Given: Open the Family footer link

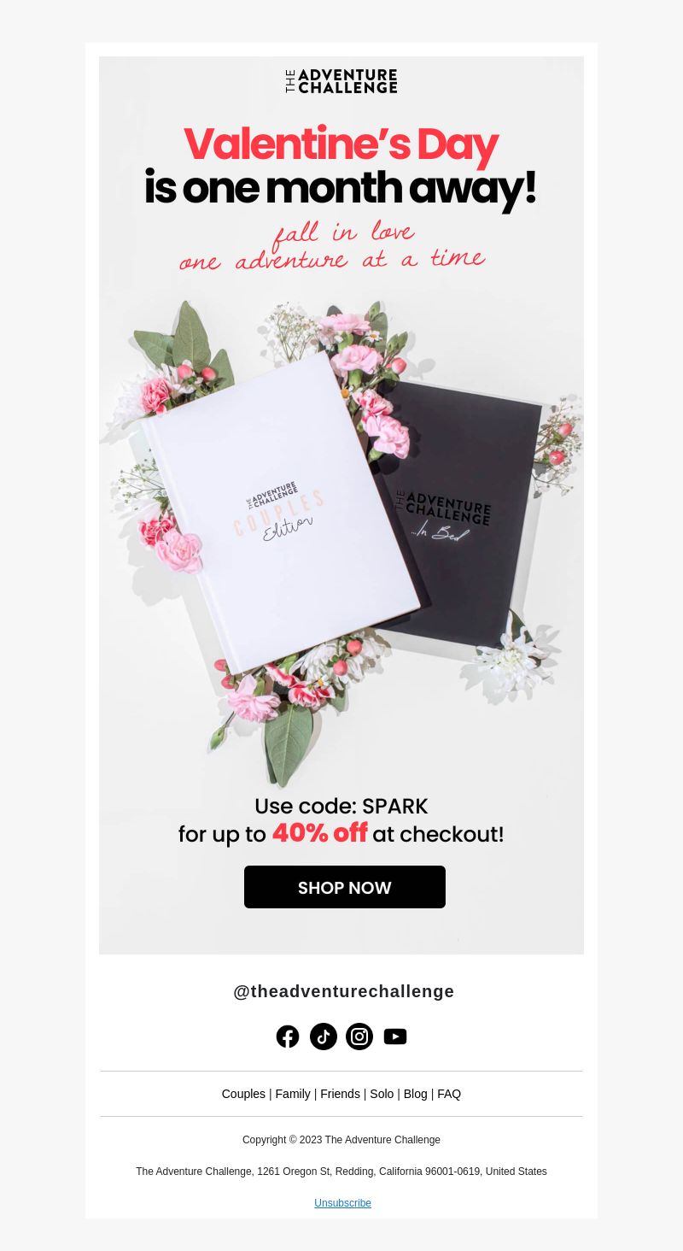Looking at the screenshot, I should coord(293,1094).
